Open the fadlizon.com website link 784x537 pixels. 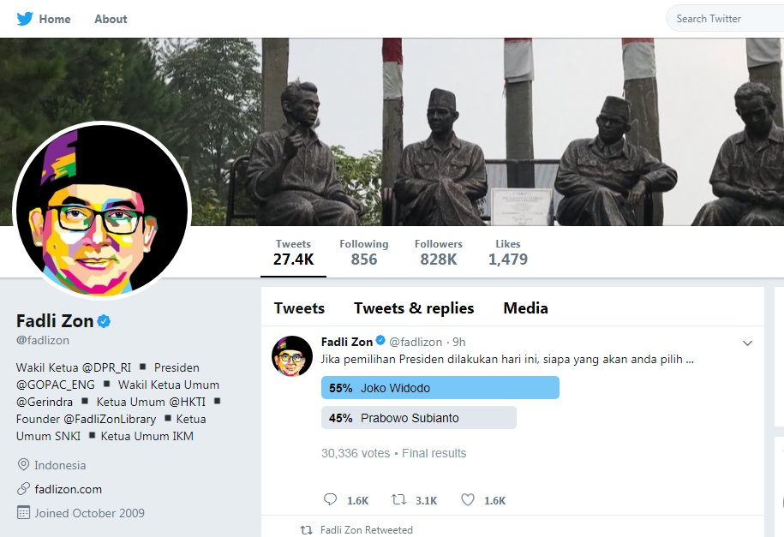[x=68, y=489]
